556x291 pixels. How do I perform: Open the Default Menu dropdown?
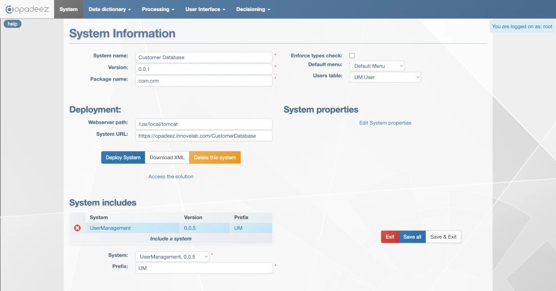coord(377,65)
